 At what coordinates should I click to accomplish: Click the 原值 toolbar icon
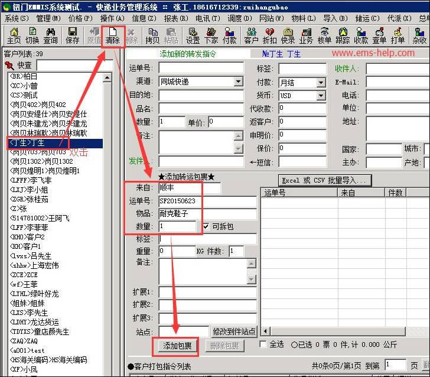click(x=94, y=36)
